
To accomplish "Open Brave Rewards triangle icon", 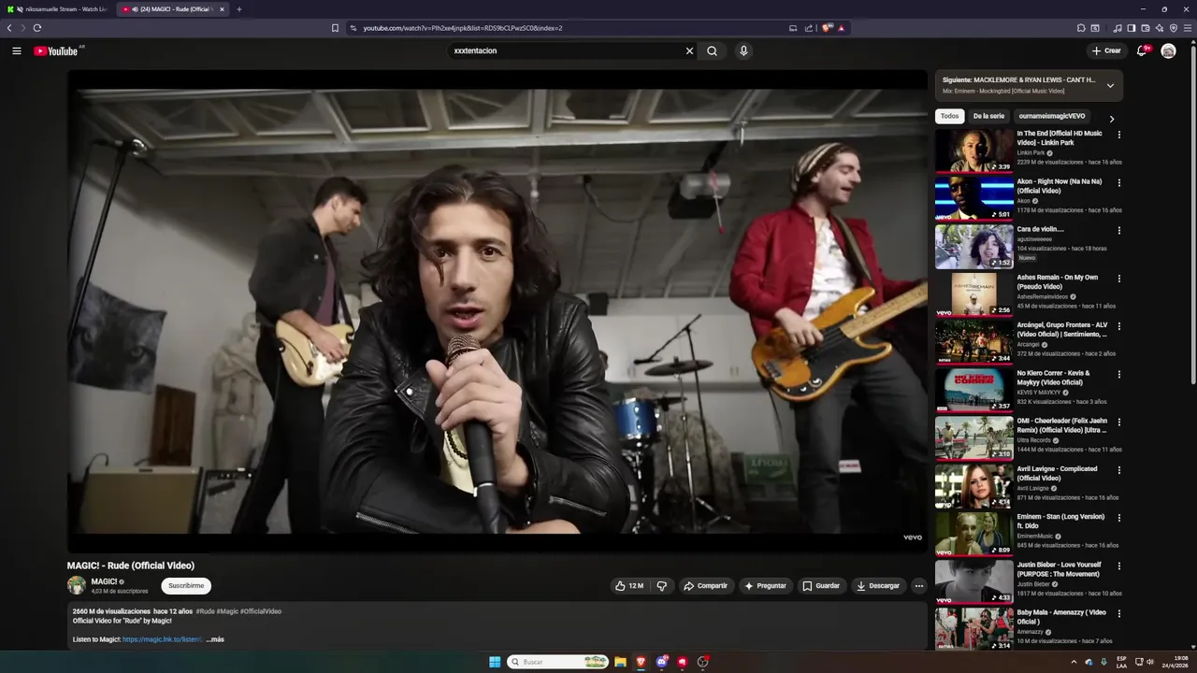I will [842, 28].
